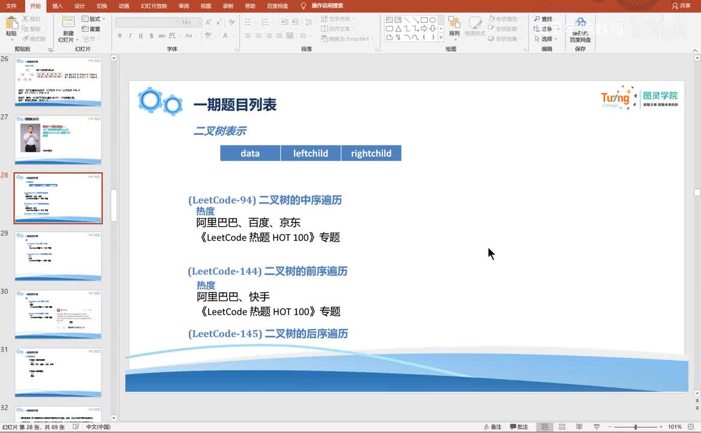Click the zoom out minus button
This screenshot has width=701, height=433.
click(609, 427)
